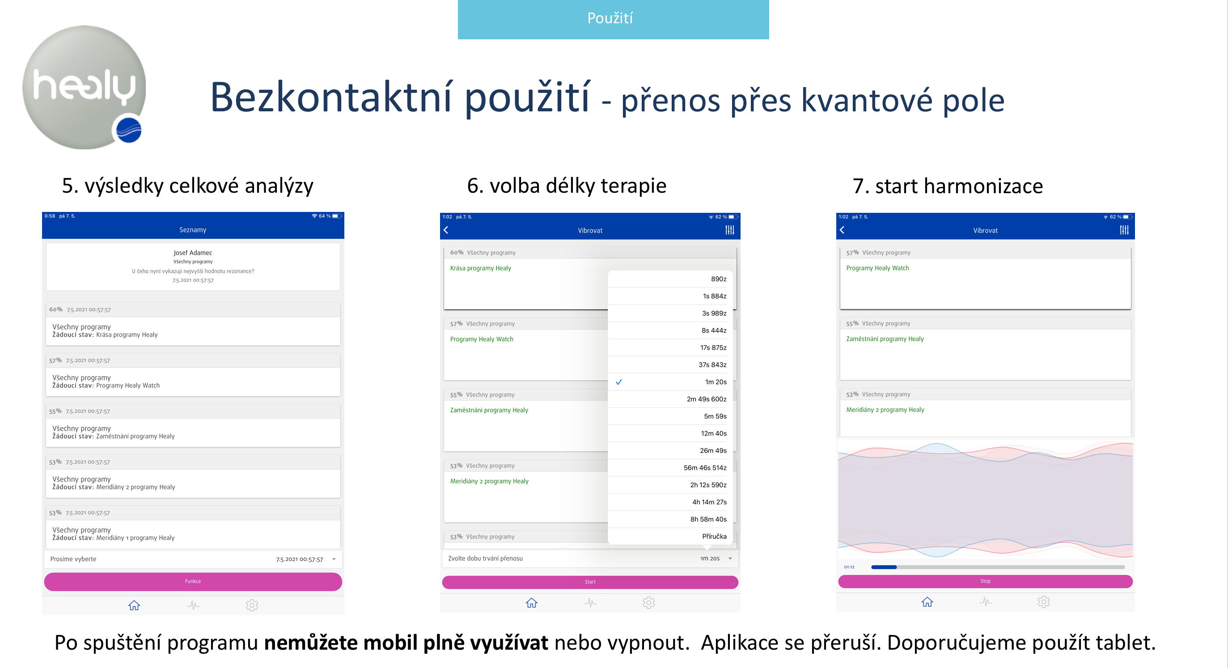Select Zaměstnání programy Healy card in right screen
1228x668 pixels.
pos(985,349)
